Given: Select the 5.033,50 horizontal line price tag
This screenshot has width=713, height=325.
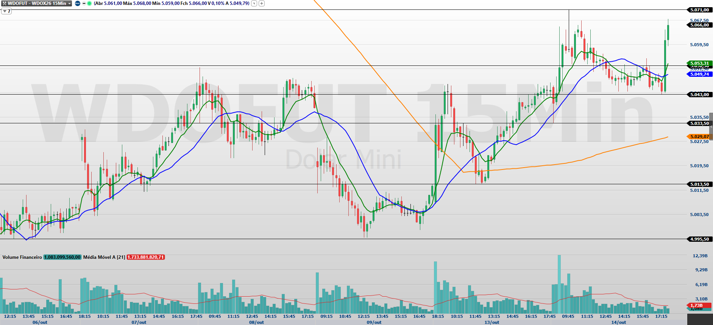Looking at the screenshot, I should tap(699, 123).
